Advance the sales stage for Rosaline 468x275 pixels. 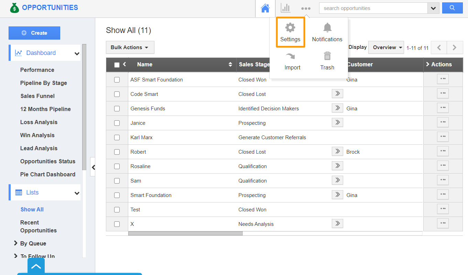pos(337,166)
